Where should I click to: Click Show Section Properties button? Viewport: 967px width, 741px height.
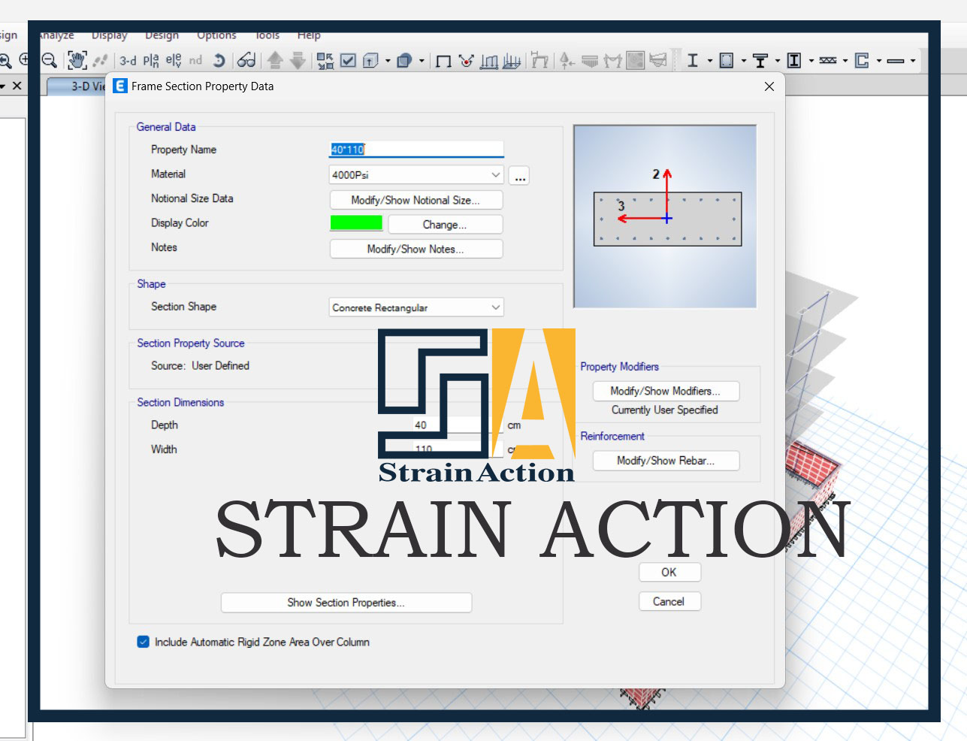[x=346, y=603]
